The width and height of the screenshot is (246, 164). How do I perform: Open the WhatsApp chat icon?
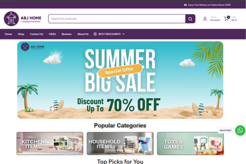pyautogui.click(x=240, y=130)
